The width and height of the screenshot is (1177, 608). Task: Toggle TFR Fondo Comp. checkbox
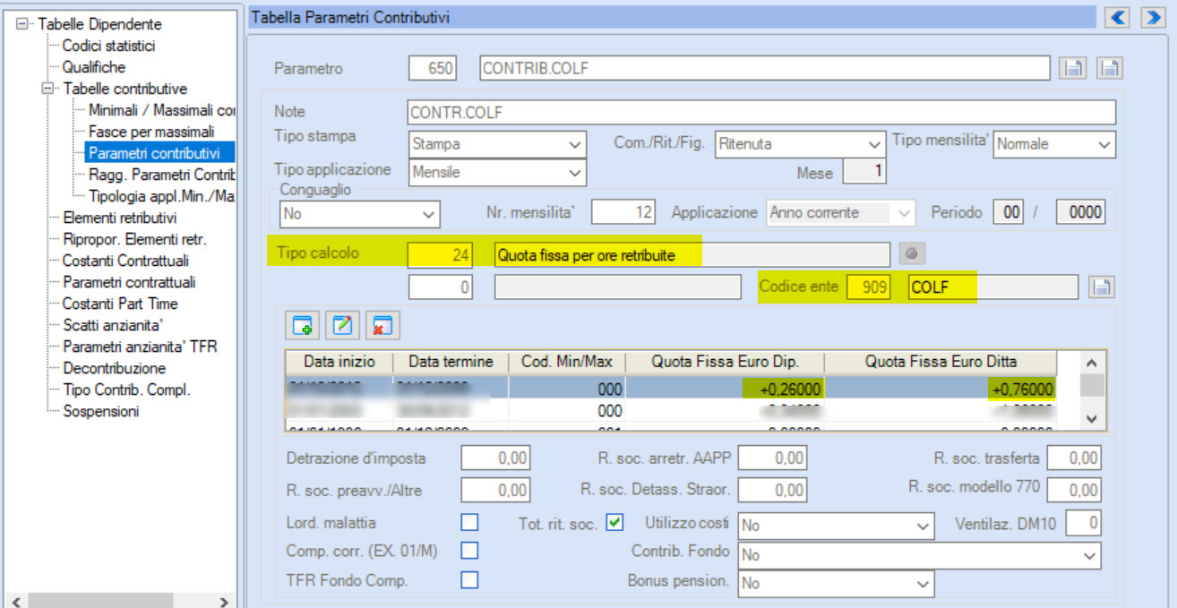[x=469, y=580]
